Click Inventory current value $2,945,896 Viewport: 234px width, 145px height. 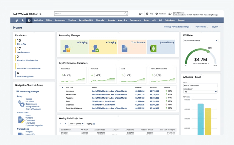coord(140,91)
